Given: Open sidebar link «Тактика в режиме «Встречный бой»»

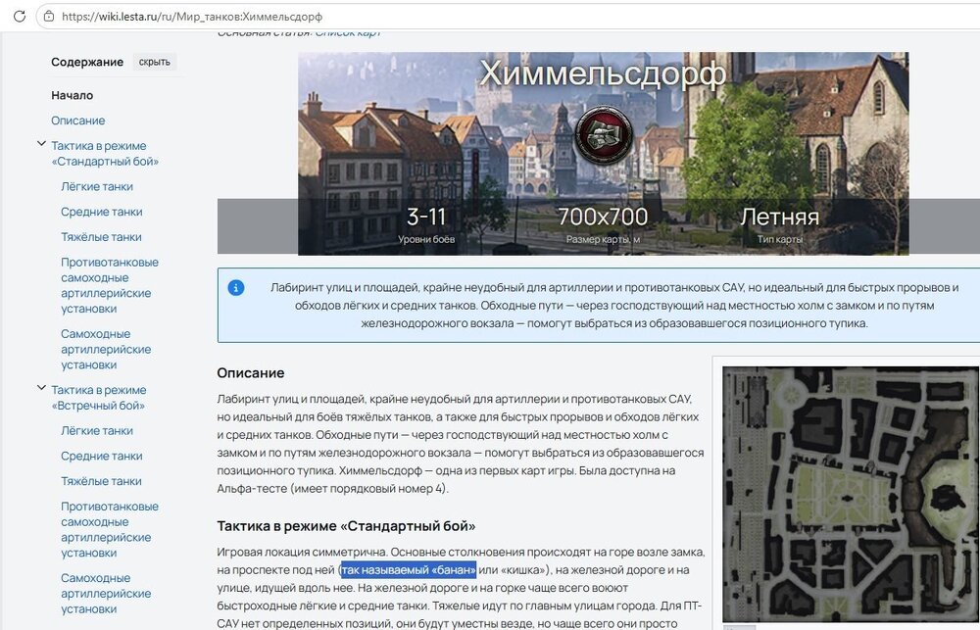Looking at the screenshot, I should click(x=99, y=398).
